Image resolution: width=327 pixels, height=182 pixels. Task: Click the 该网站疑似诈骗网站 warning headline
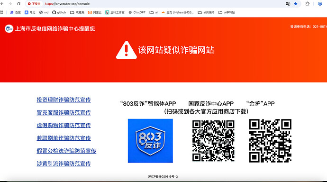pos(176,50)
